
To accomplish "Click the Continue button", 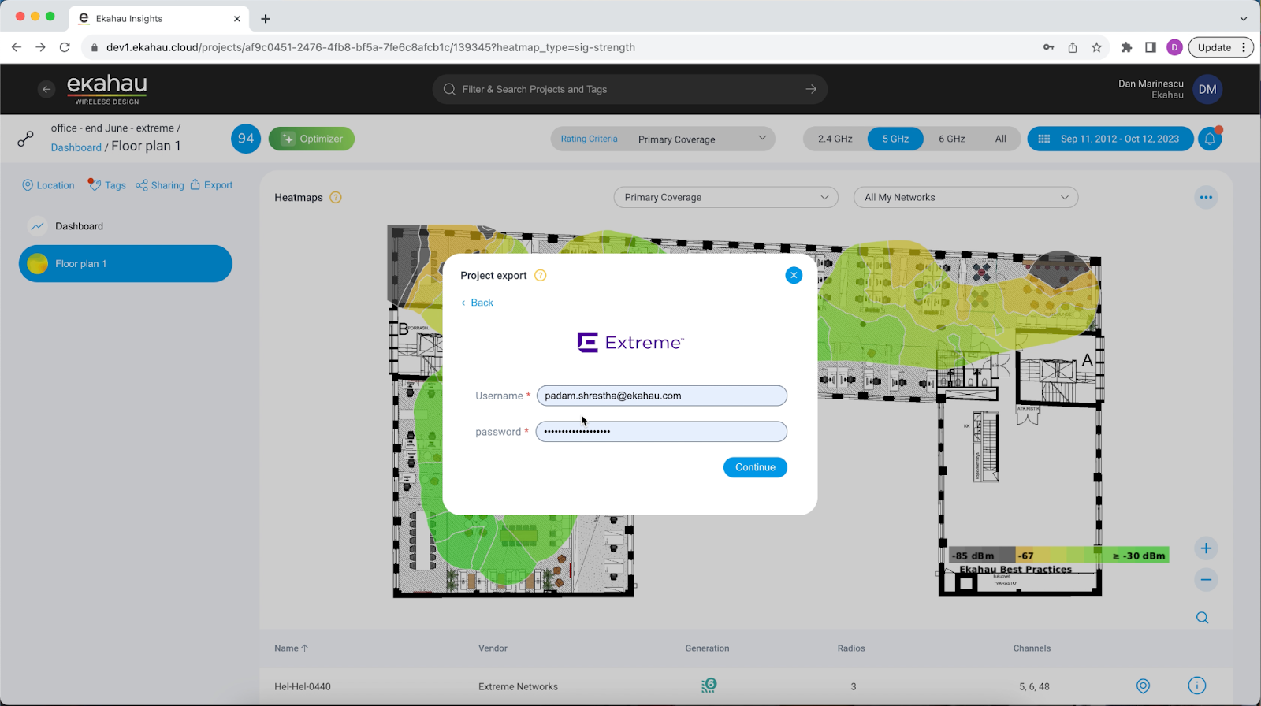I will pos(755,467).
